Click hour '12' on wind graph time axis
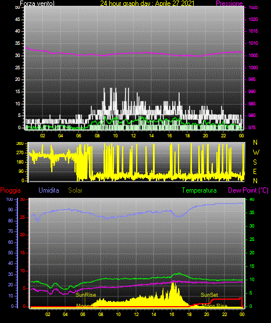 [x=133, y=136]
